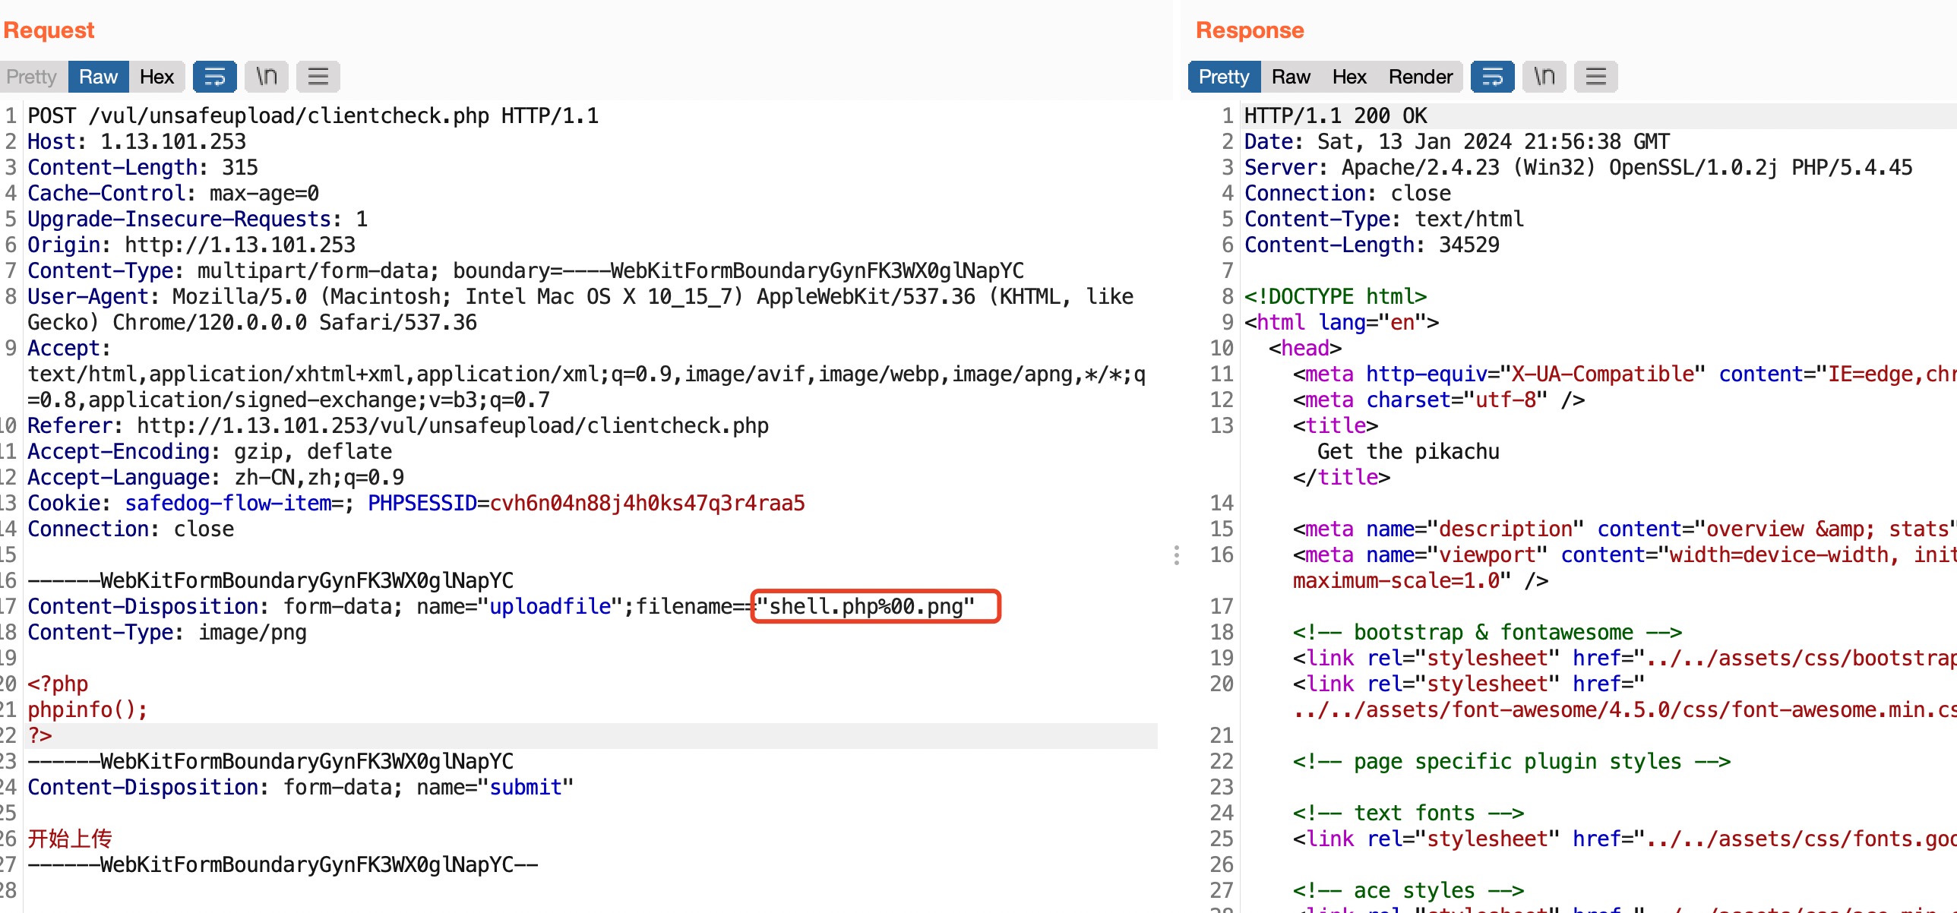
Task: Open Hex tab in Response panel
Action: 1349,77
